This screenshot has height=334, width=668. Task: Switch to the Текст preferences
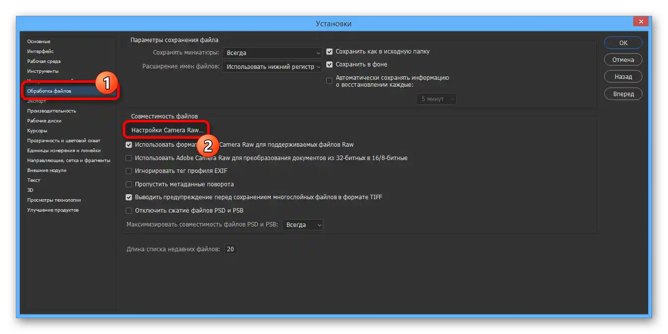(34, 180)
